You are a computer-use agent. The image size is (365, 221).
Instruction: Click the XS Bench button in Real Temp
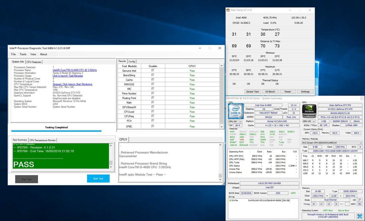[270, 92]
